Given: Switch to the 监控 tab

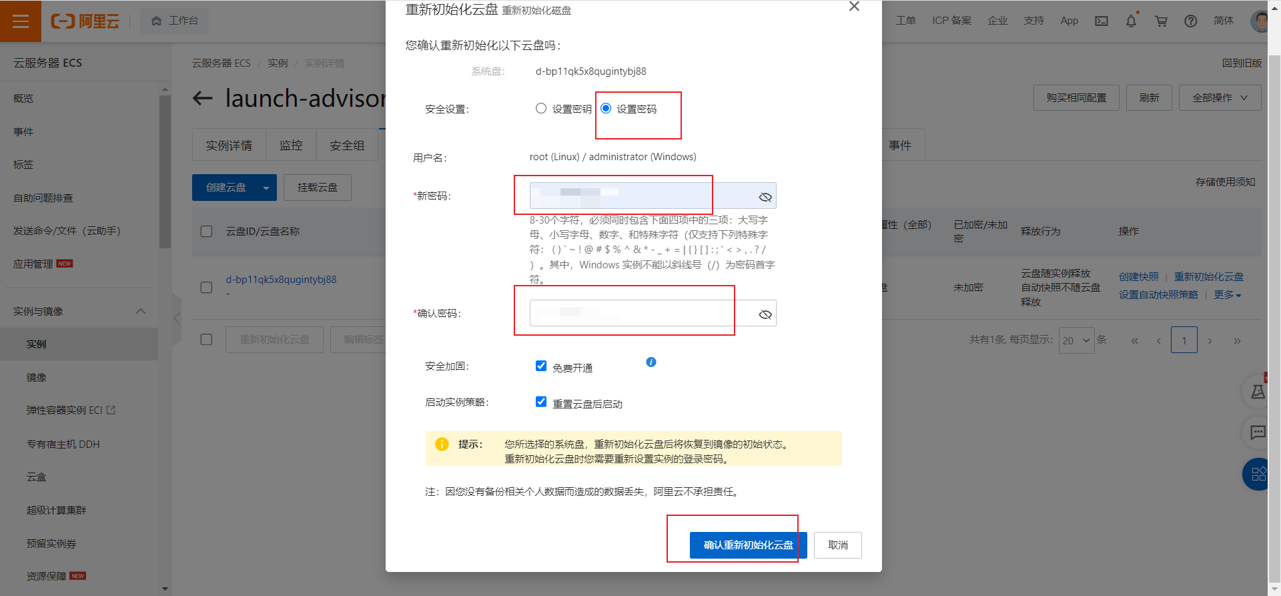Looking at the screenshot, I should pos(291,145).
